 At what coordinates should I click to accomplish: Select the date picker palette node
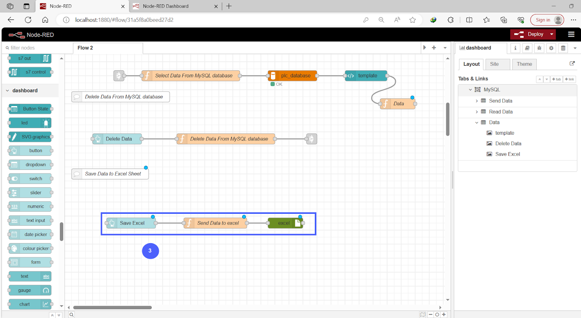(x=30, y=234)
